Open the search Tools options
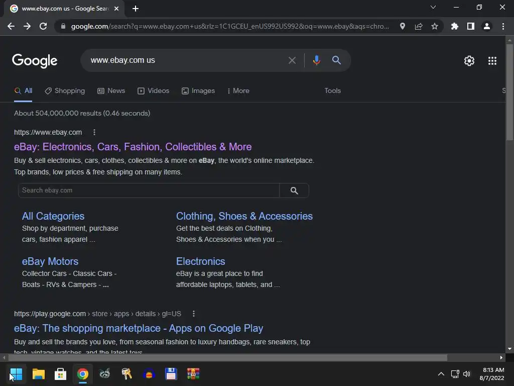This screenshot has width=514, height=386. pos(332,90)
